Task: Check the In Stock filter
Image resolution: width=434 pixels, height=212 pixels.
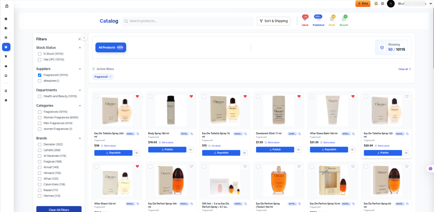Action: [40, 54]
